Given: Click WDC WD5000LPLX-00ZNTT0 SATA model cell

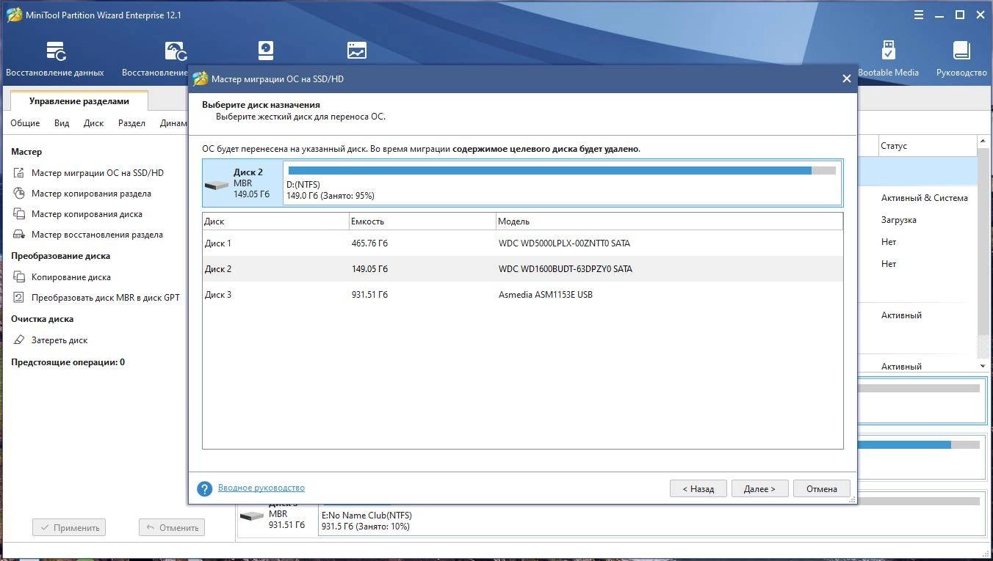Looking at the screenshot, I should point(563,243).
